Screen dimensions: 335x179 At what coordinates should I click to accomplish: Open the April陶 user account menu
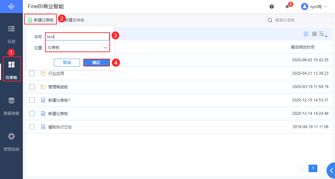click(314, 7)
